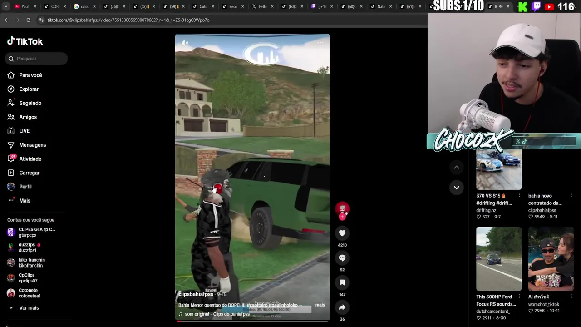Like the video with heart icon

coord(342,233)
